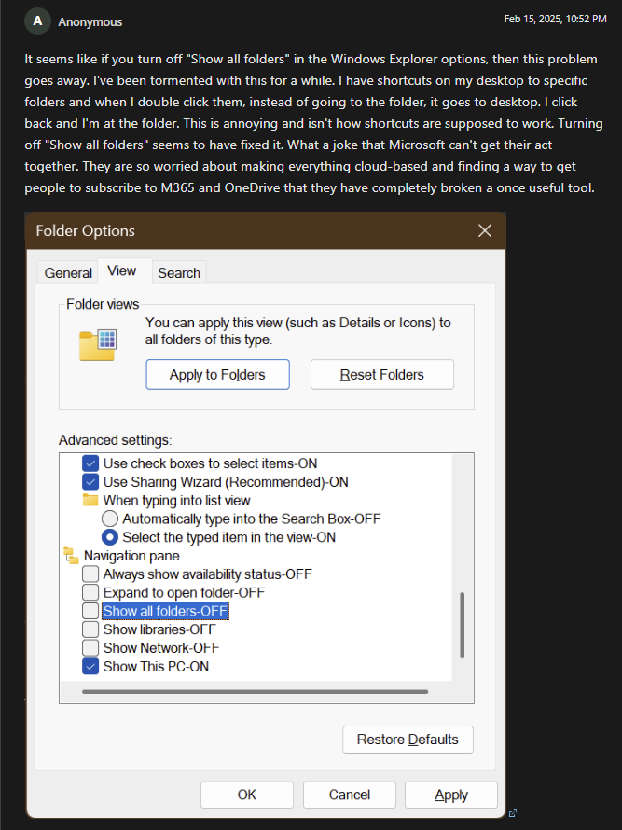Check the 'Show libraries' checkbox
Image resolution: width=622 pixels, height=830 pixels.
click(x=90, y=629)
